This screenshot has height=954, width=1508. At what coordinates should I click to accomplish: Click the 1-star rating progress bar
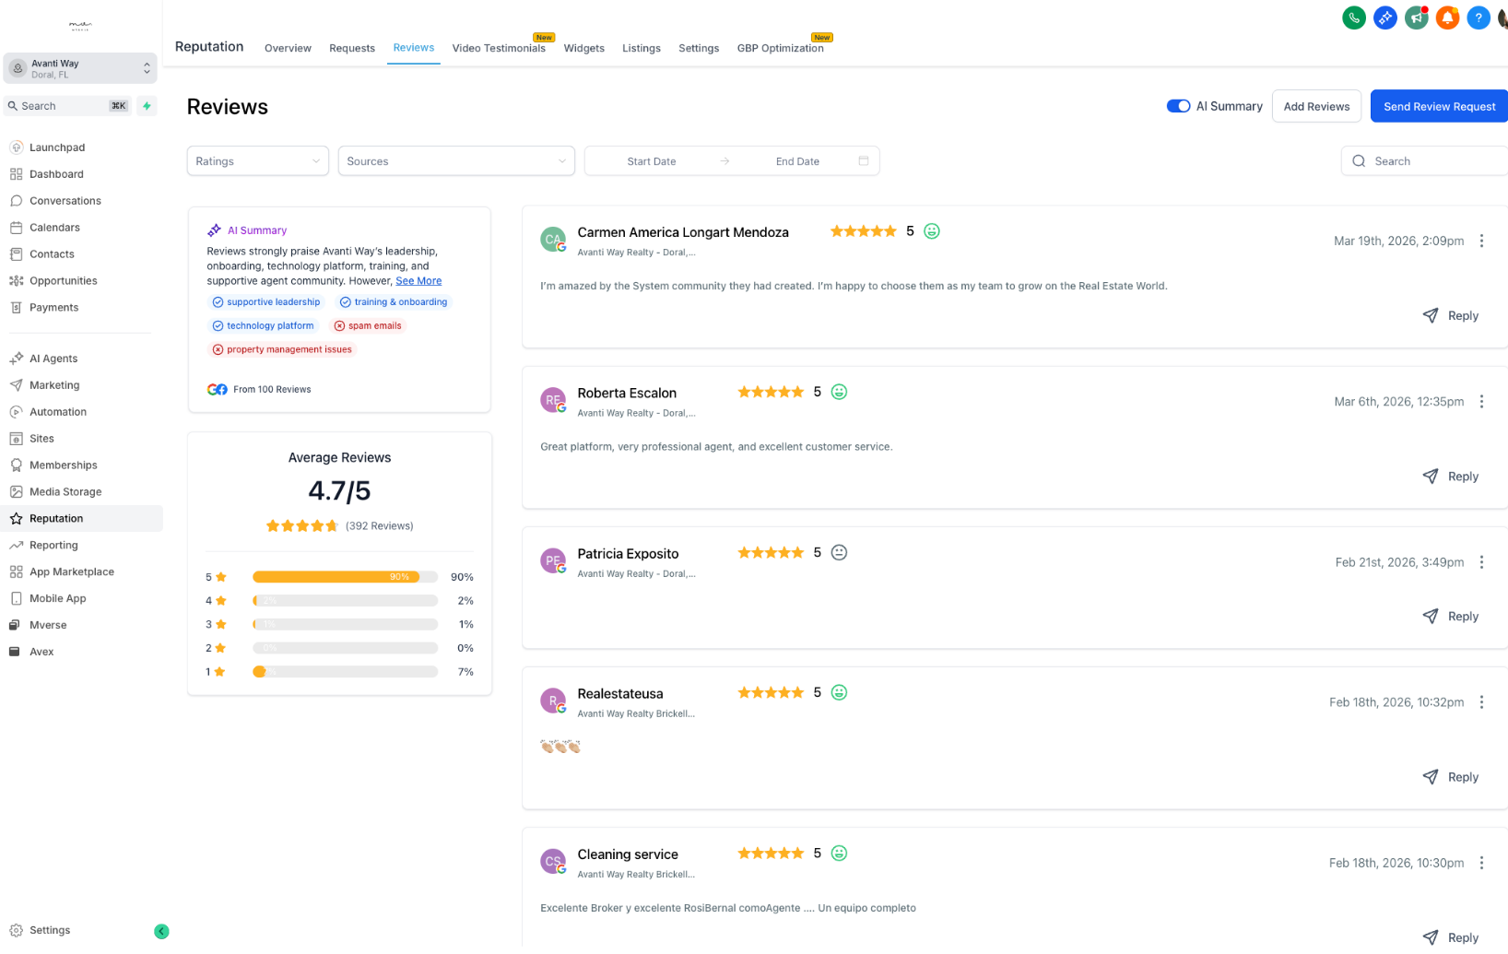coord(345,672)
